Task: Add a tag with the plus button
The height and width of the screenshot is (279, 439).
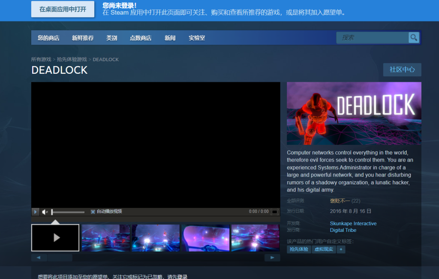Action: click(x=341, y=249)
